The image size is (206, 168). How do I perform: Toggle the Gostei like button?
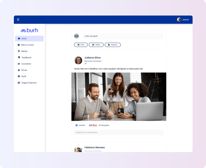80,125
